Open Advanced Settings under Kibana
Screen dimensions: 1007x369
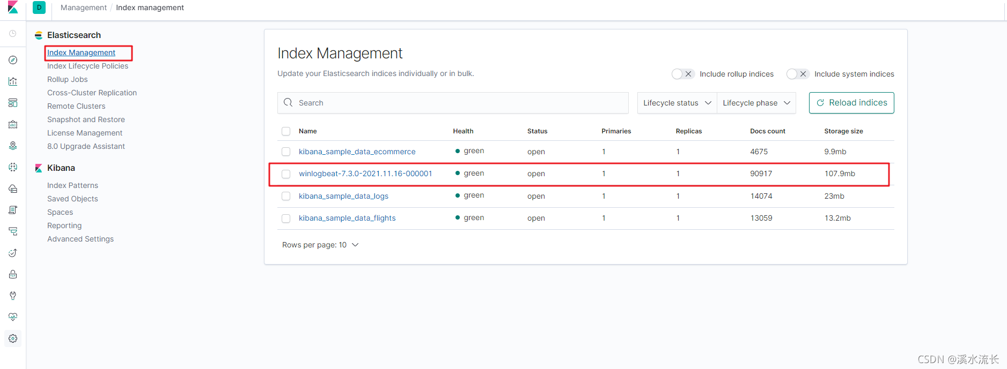point(80,239)
